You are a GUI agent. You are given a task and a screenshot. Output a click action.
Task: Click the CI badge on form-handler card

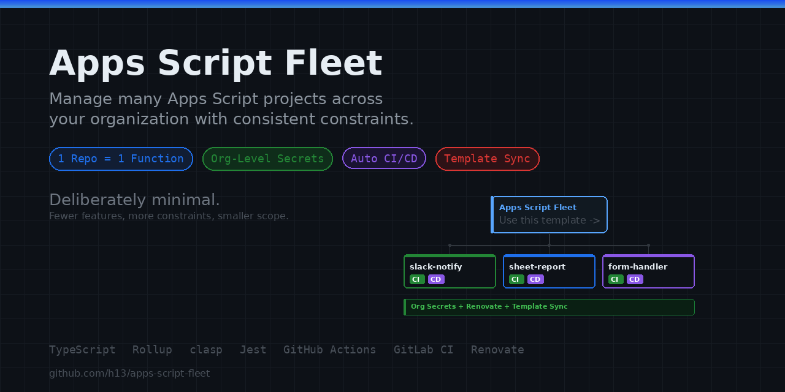(x=616, y=279)
